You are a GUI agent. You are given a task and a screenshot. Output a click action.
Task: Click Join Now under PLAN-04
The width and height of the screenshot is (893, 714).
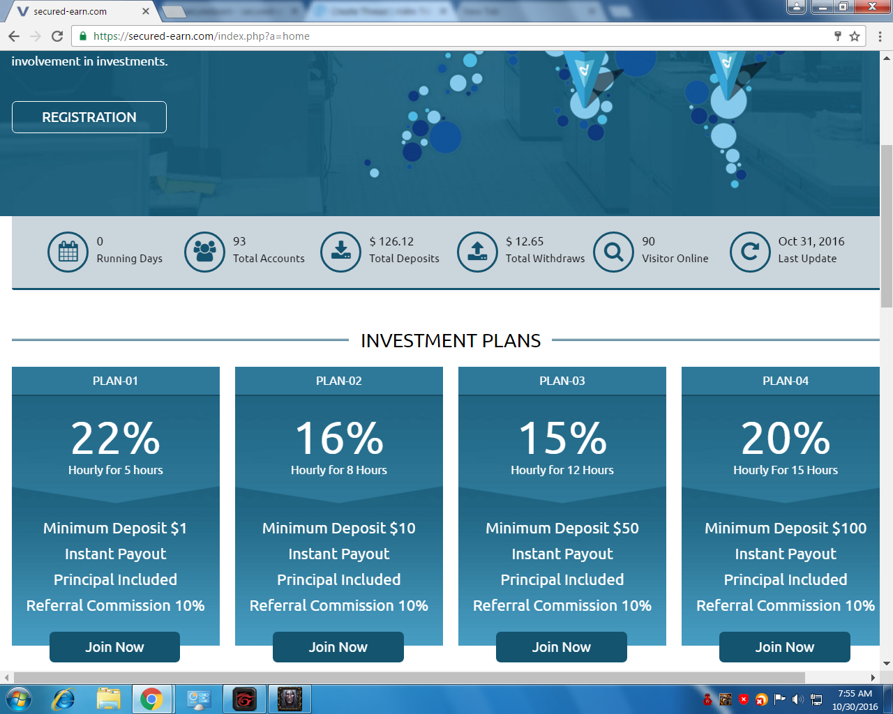(x=784, y=647)
